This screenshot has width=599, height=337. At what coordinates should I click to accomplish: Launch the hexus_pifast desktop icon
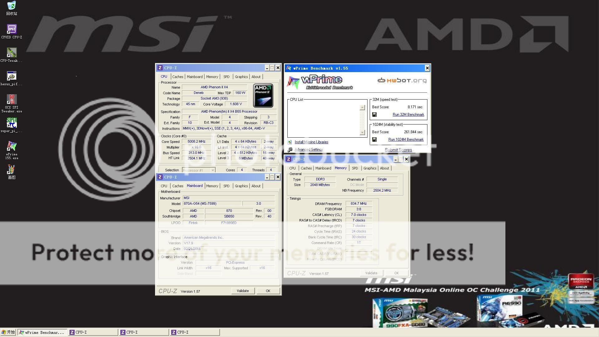click(x=12, y=76)
